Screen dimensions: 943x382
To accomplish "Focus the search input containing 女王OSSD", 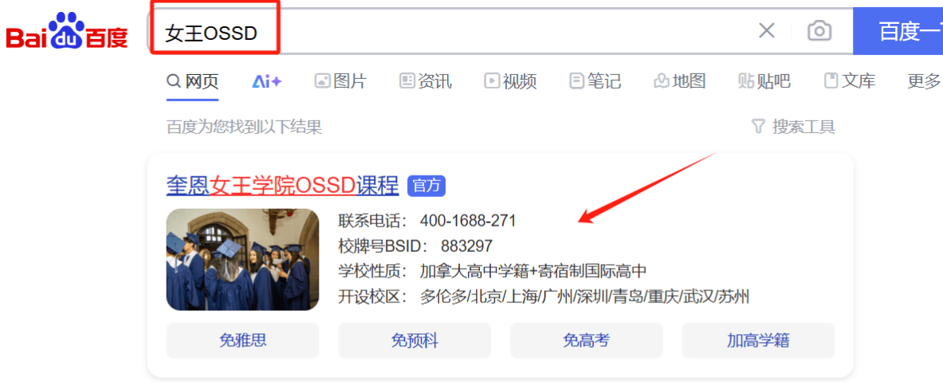I will coord(451,31).
